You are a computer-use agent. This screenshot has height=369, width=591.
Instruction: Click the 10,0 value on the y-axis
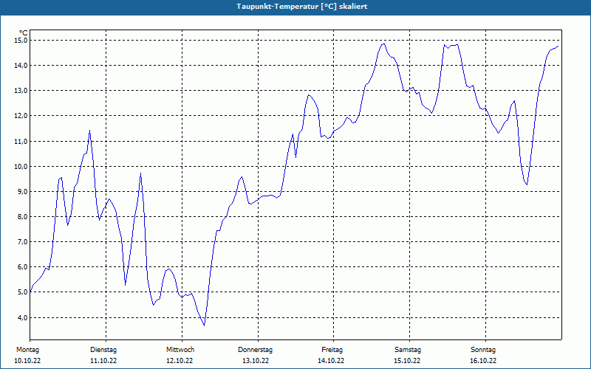[x=21, y=167]
